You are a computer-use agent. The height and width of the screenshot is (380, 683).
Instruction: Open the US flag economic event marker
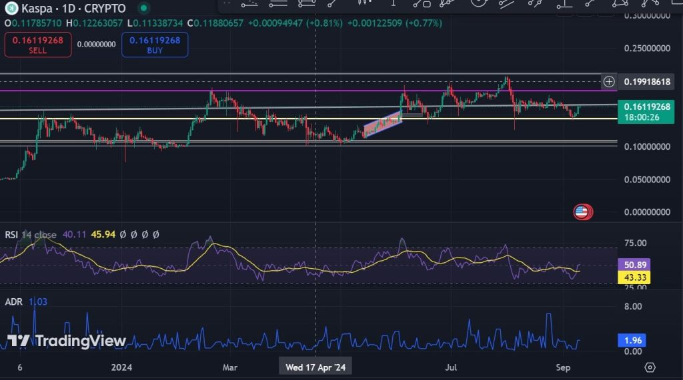583,212
